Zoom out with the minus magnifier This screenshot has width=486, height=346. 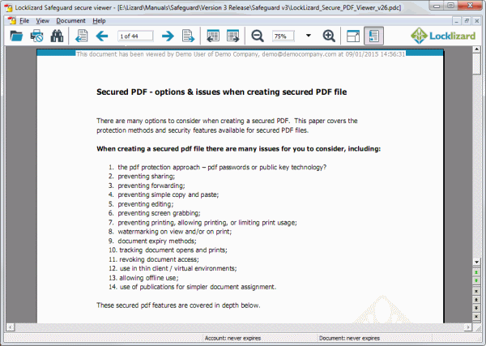point(258,36)
